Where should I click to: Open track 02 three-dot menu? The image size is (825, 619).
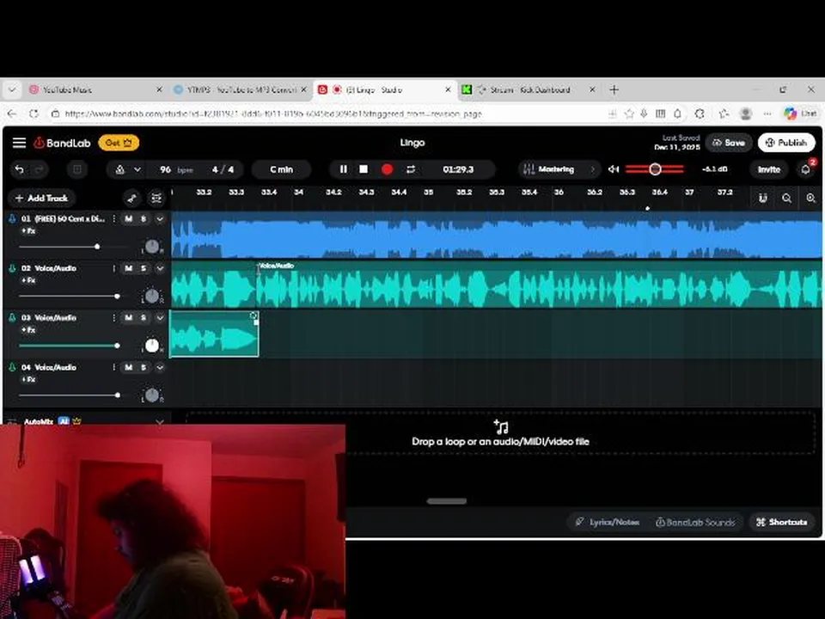(113, 268)
